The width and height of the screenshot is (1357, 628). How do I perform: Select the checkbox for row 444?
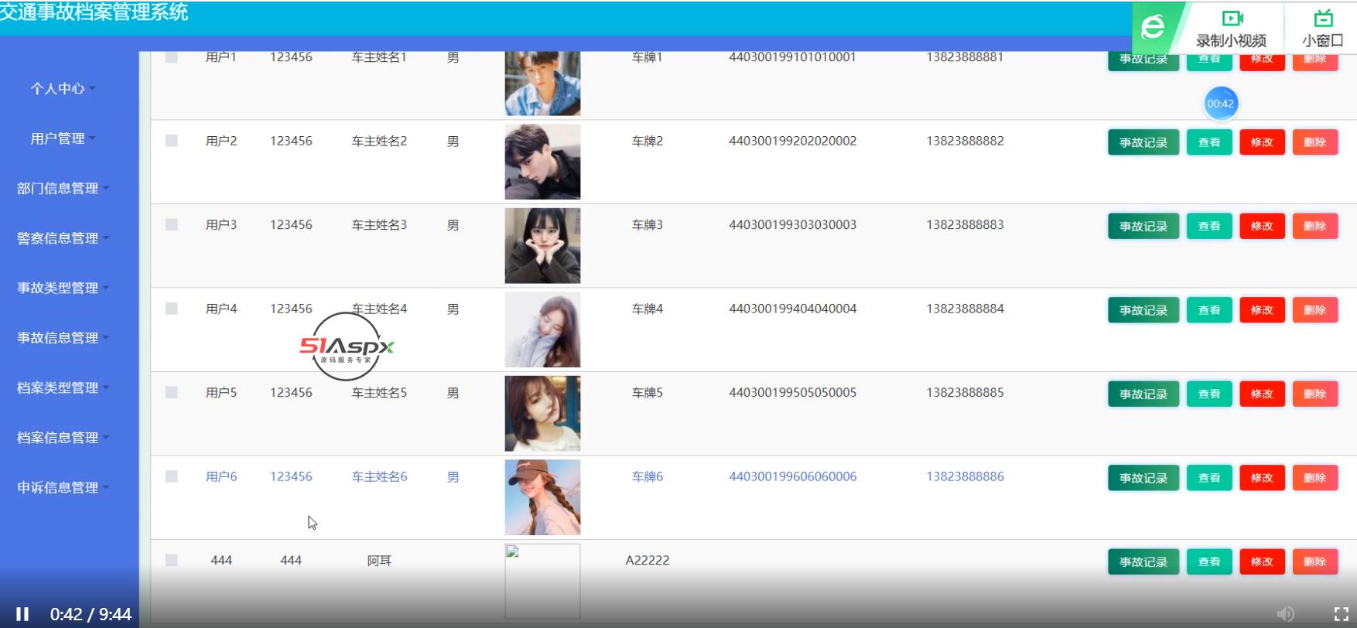point(172,560)
